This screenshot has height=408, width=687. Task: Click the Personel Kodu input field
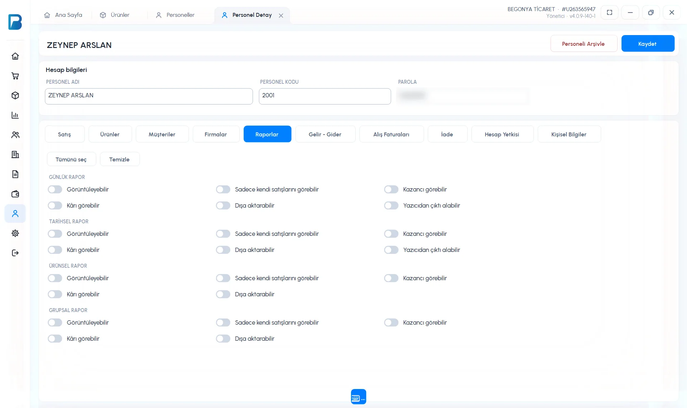tap(325, 96)
